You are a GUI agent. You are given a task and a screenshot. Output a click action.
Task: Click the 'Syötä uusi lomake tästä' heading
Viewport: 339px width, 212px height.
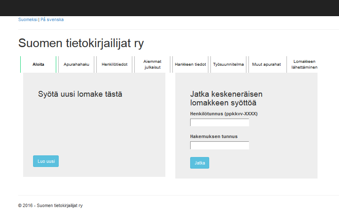click(80, 94)
